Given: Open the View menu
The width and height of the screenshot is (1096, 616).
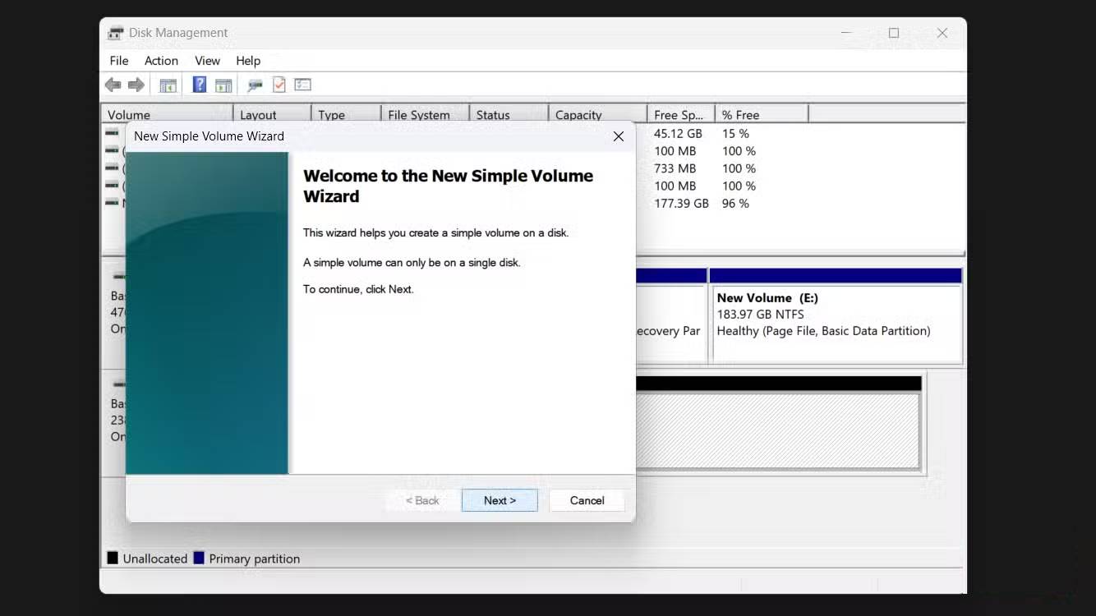Looking at the screenshot, I should [x=207, y=60].
